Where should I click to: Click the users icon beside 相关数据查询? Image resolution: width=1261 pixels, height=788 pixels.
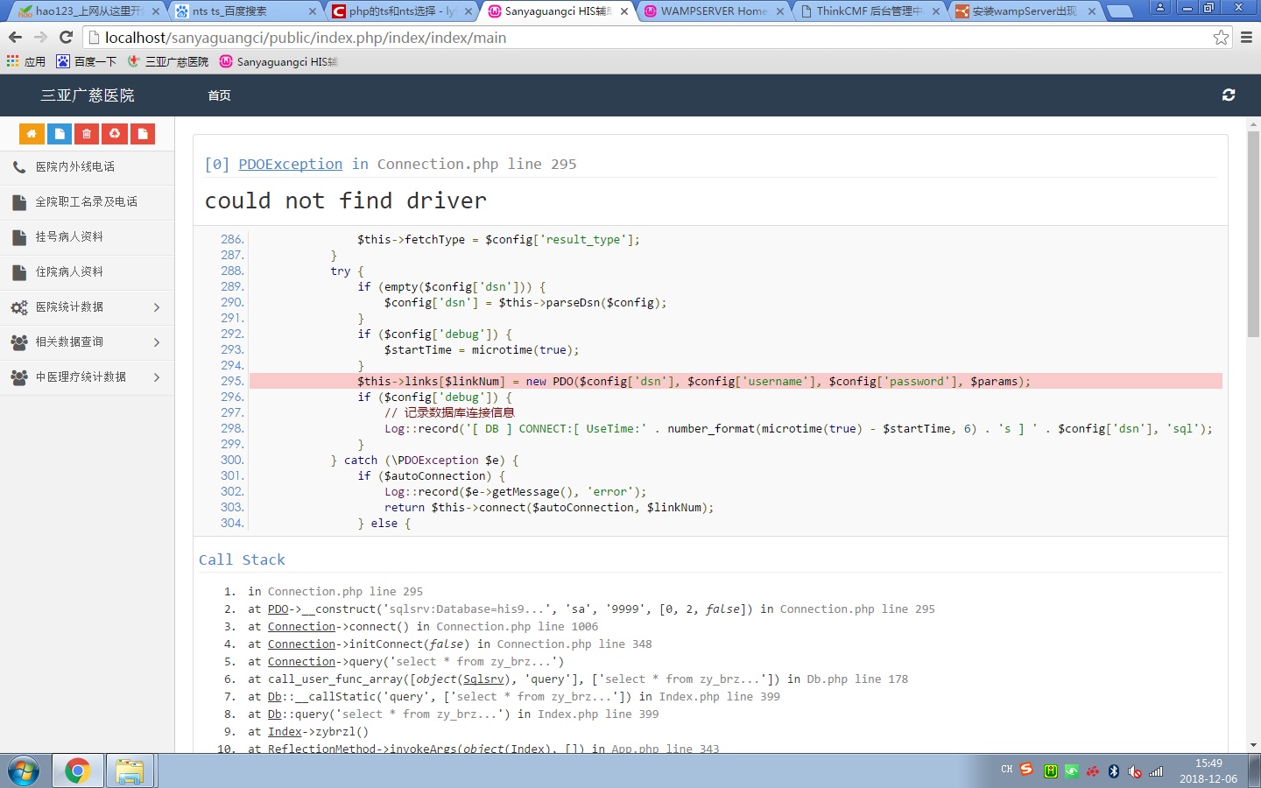[19, 342]
